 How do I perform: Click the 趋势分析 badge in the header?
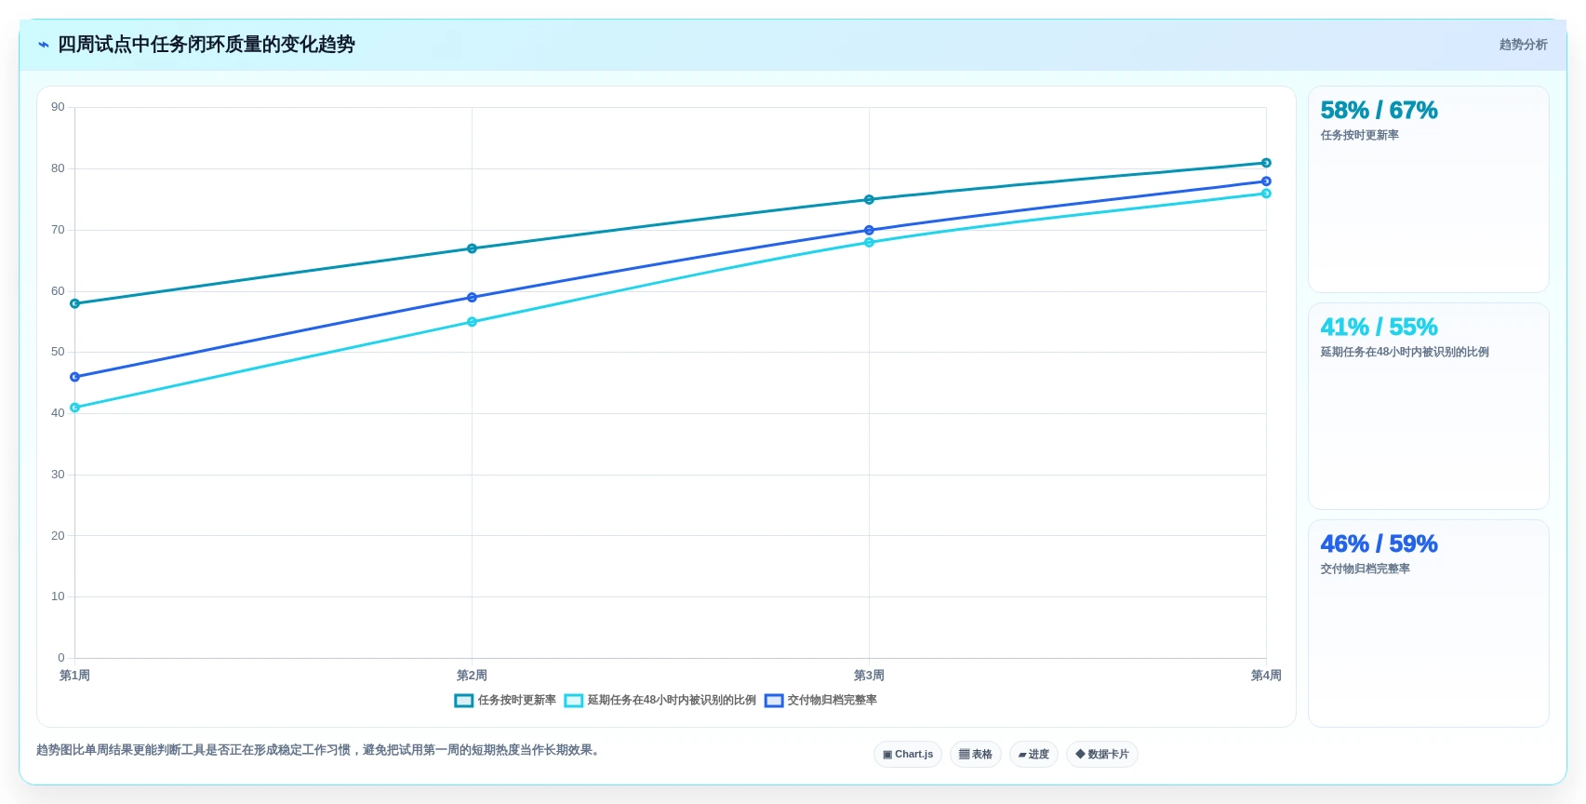[1523, 45]
